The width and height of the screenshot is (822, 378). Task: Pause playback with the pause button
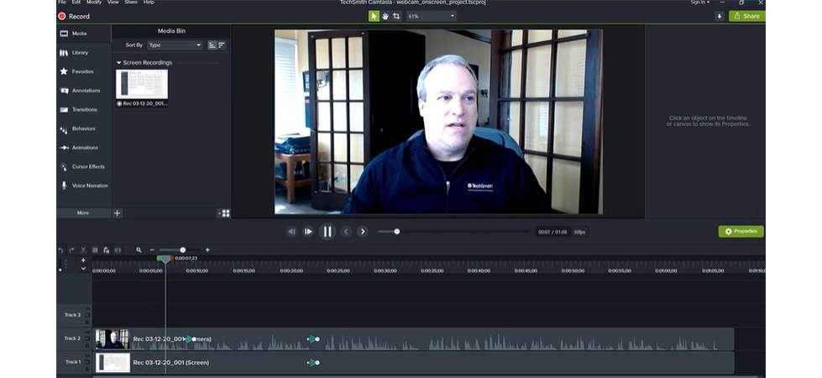pos(327,232)
